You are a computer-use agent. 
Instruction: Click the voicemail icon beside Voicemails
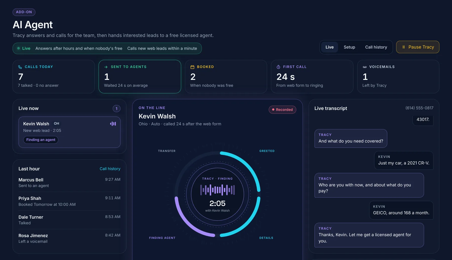point(365,67)
